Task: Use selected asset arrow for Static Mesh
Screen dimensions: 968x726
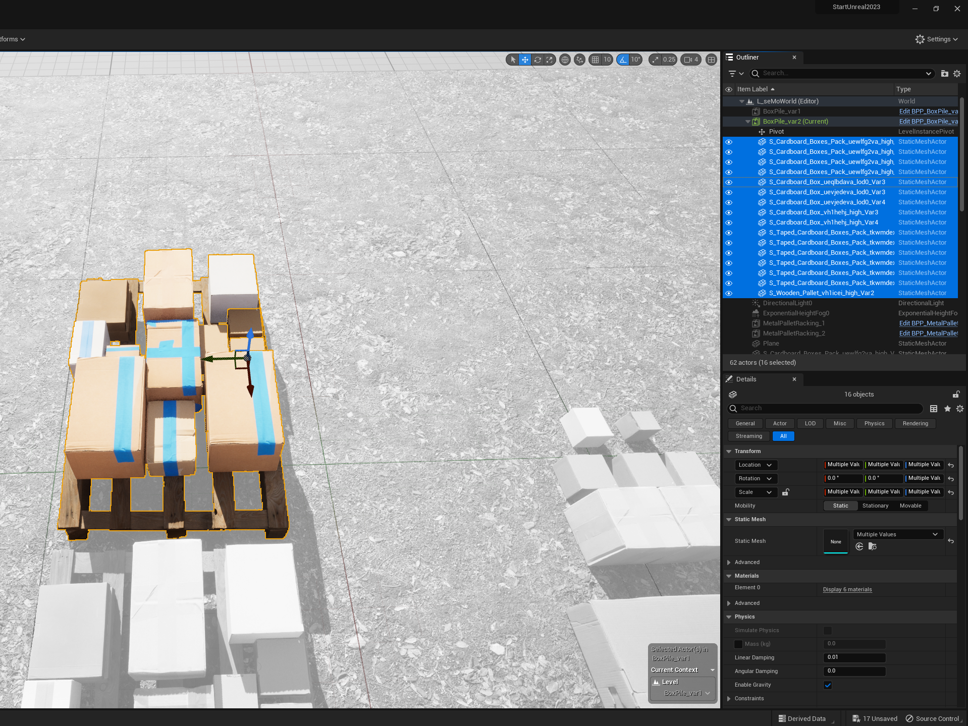Action: click(859, 547)
